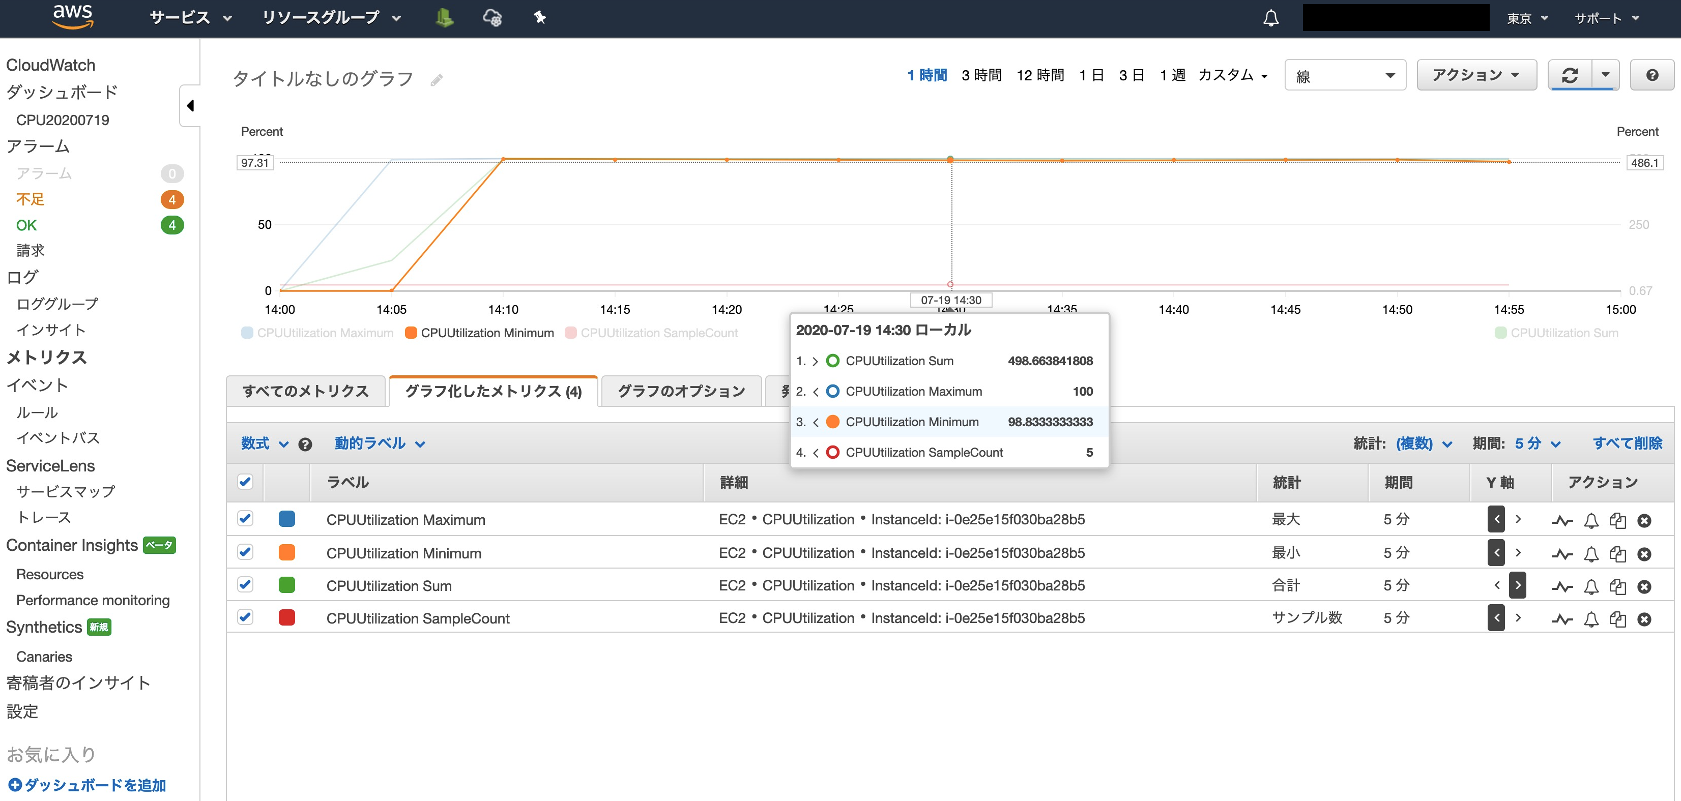
Task: Click the pencil icon to edit graph title
Action: [437, 79]
